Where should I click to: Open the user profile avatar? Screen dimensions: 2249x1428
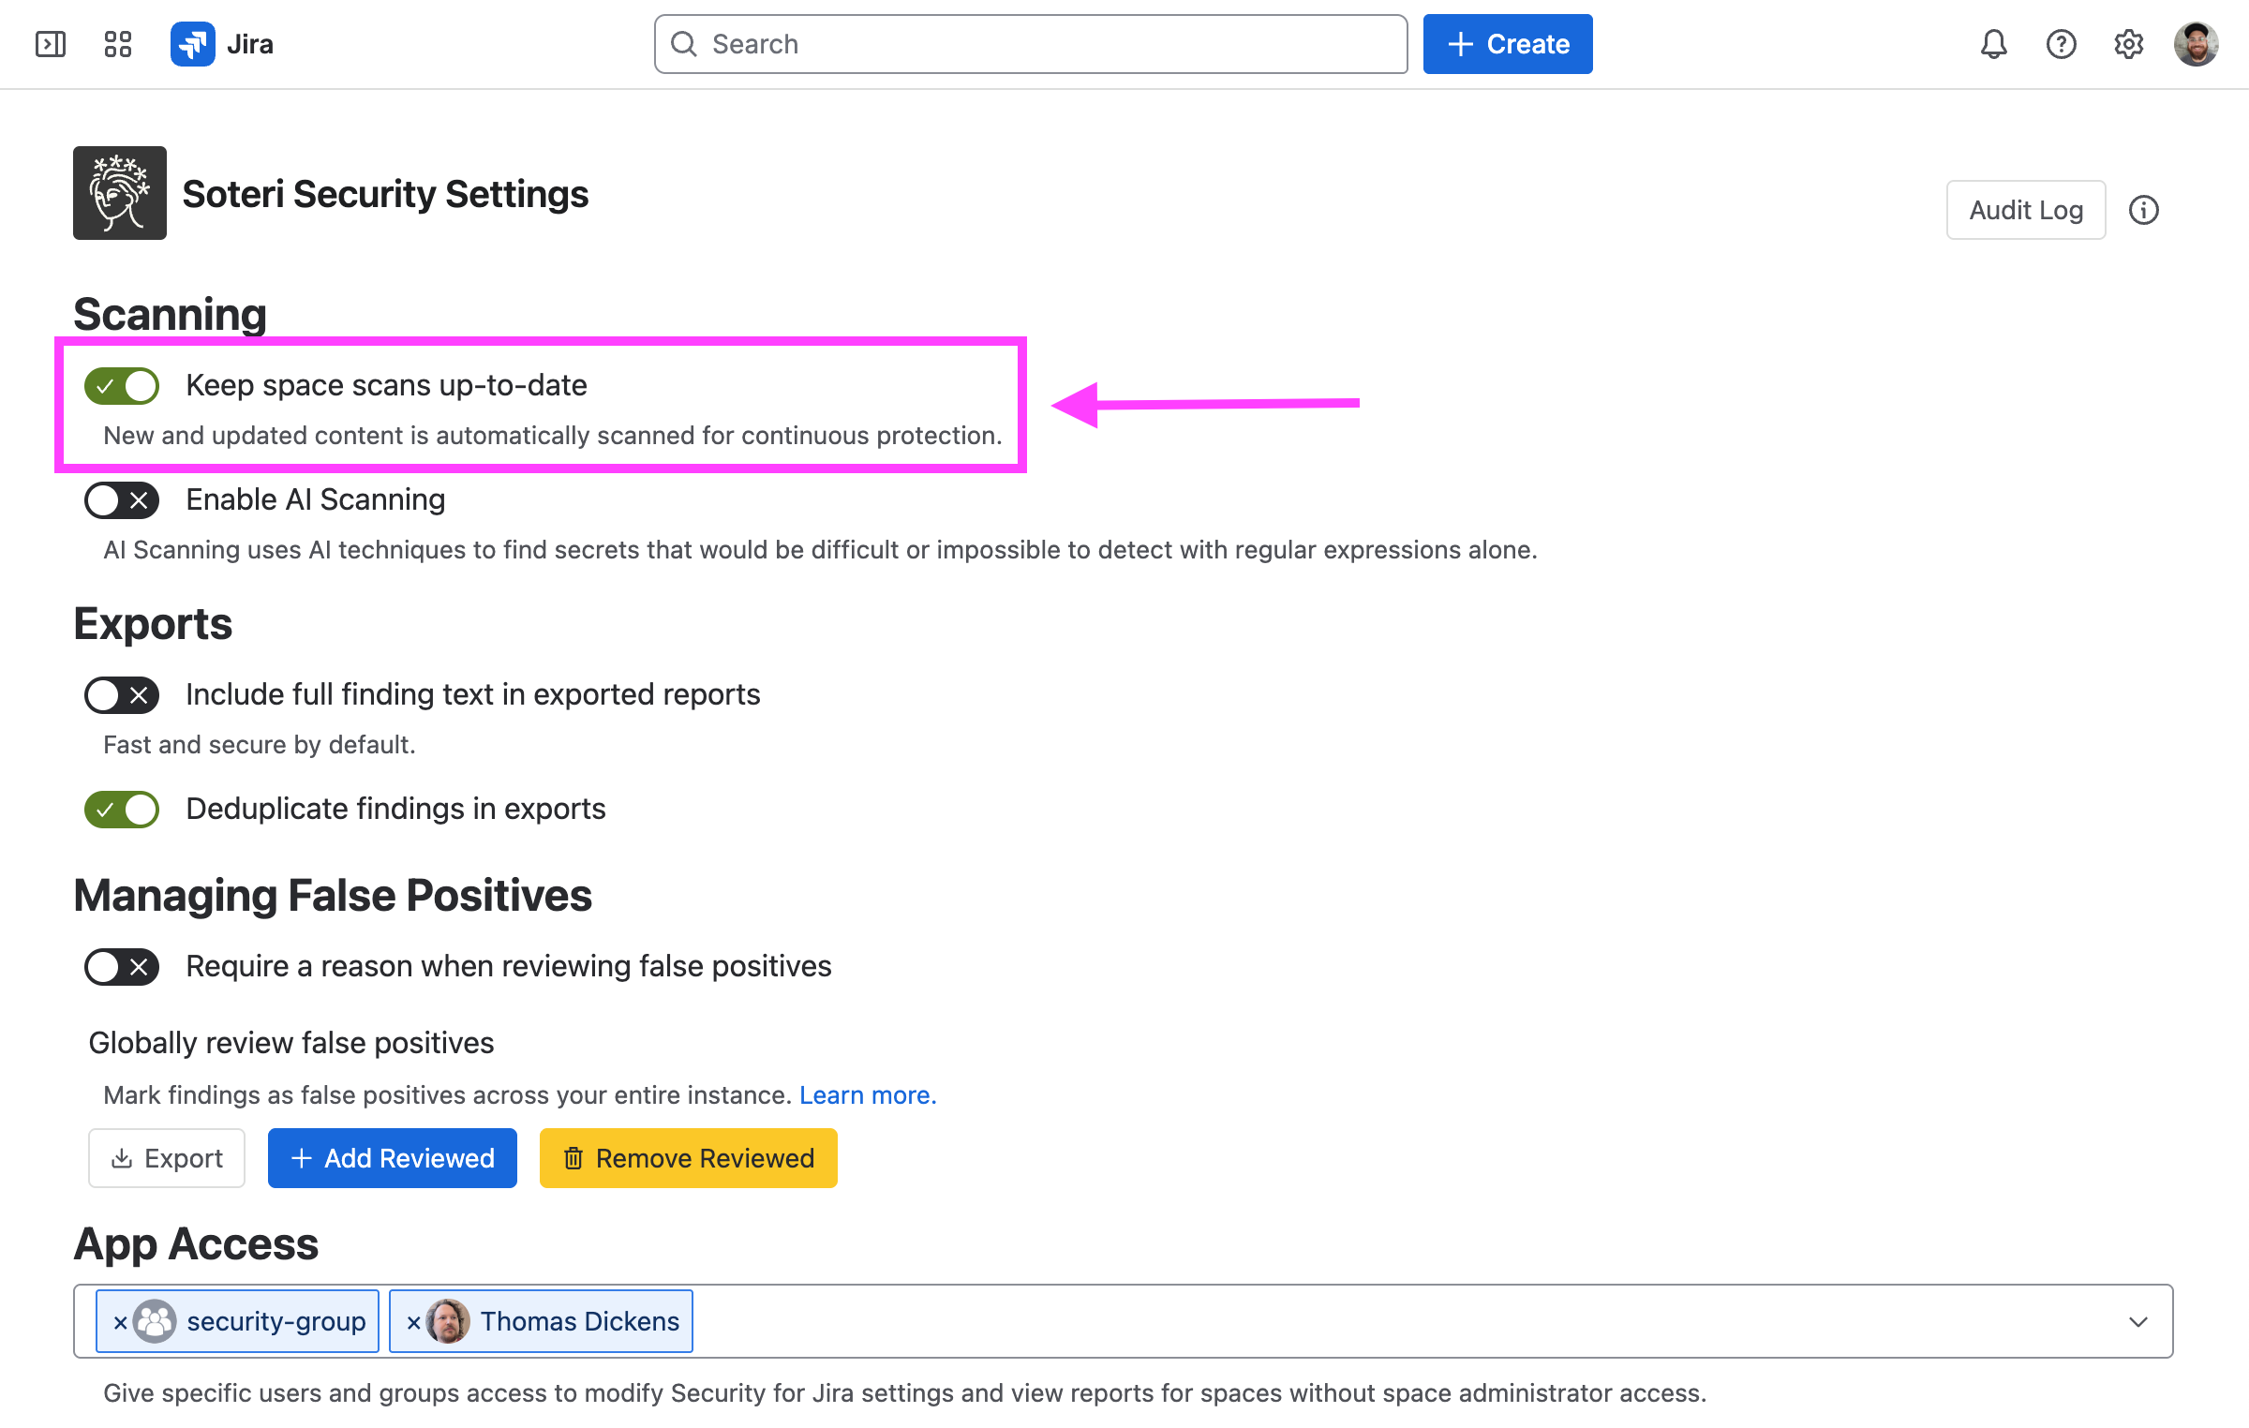coord(2197,44)
